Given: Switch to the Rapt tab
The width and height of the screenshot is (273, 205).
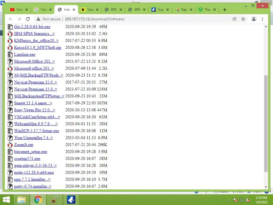Looking at the screenshot, I should 181,10.
